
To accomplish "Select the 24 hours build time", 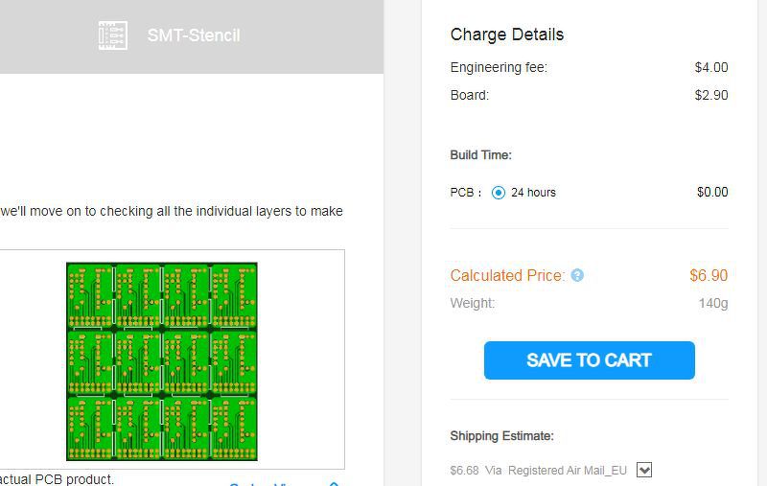I will click(x=499, y=193).
